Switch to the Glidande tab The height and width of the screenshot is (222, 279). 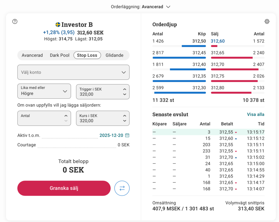pyautogui.click(x=114, y=55)
